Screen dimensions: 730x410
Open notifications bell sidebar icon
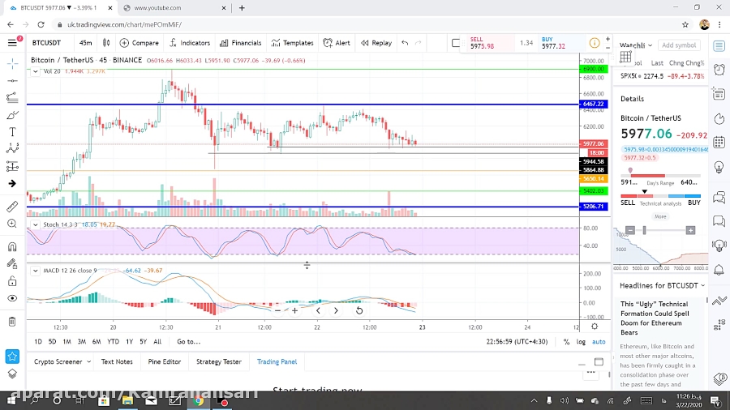pos(719,270)
